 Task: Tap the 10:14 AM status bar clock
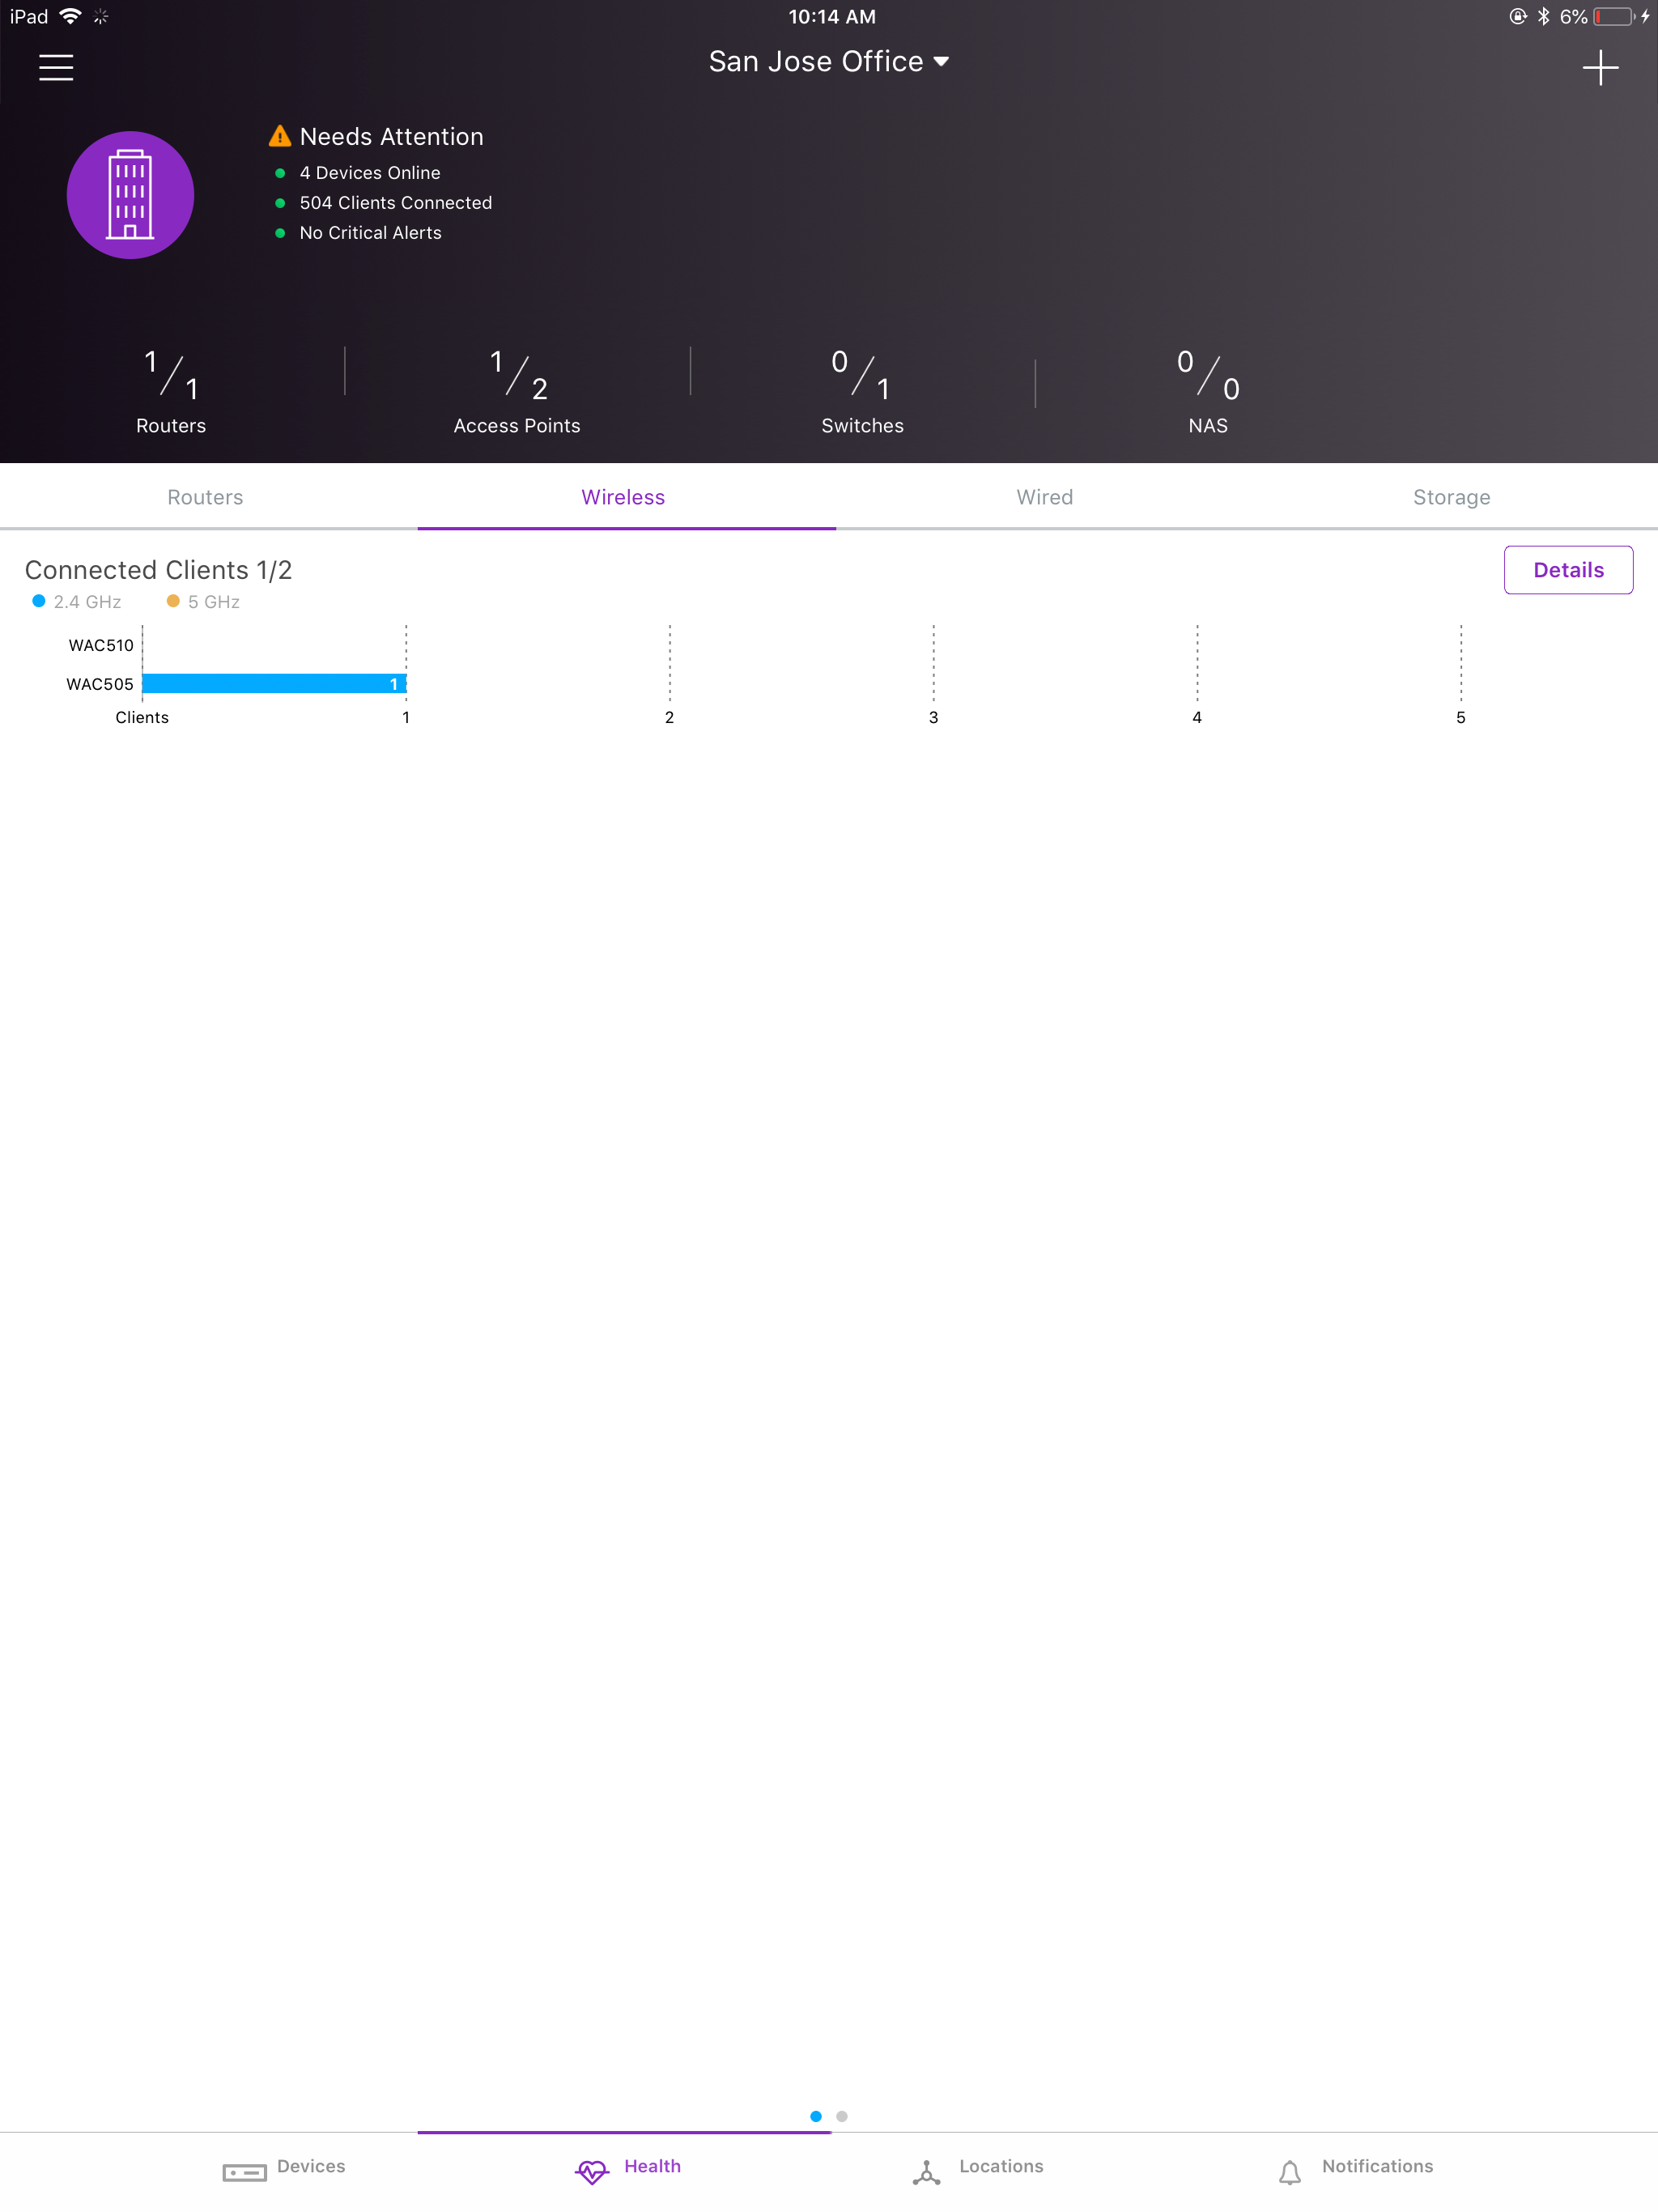point(832,16)
